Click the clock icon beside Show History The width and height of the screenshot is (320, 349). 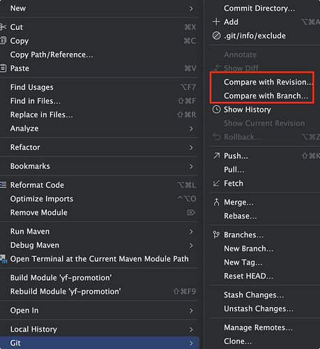click(x=216, y=110)
